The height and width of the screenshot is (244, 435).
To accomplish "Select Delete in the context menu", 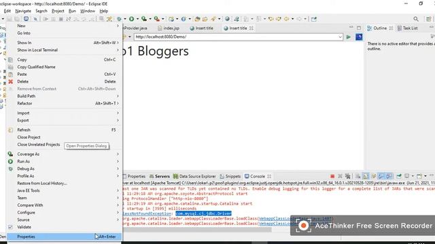I will [64, 81].
